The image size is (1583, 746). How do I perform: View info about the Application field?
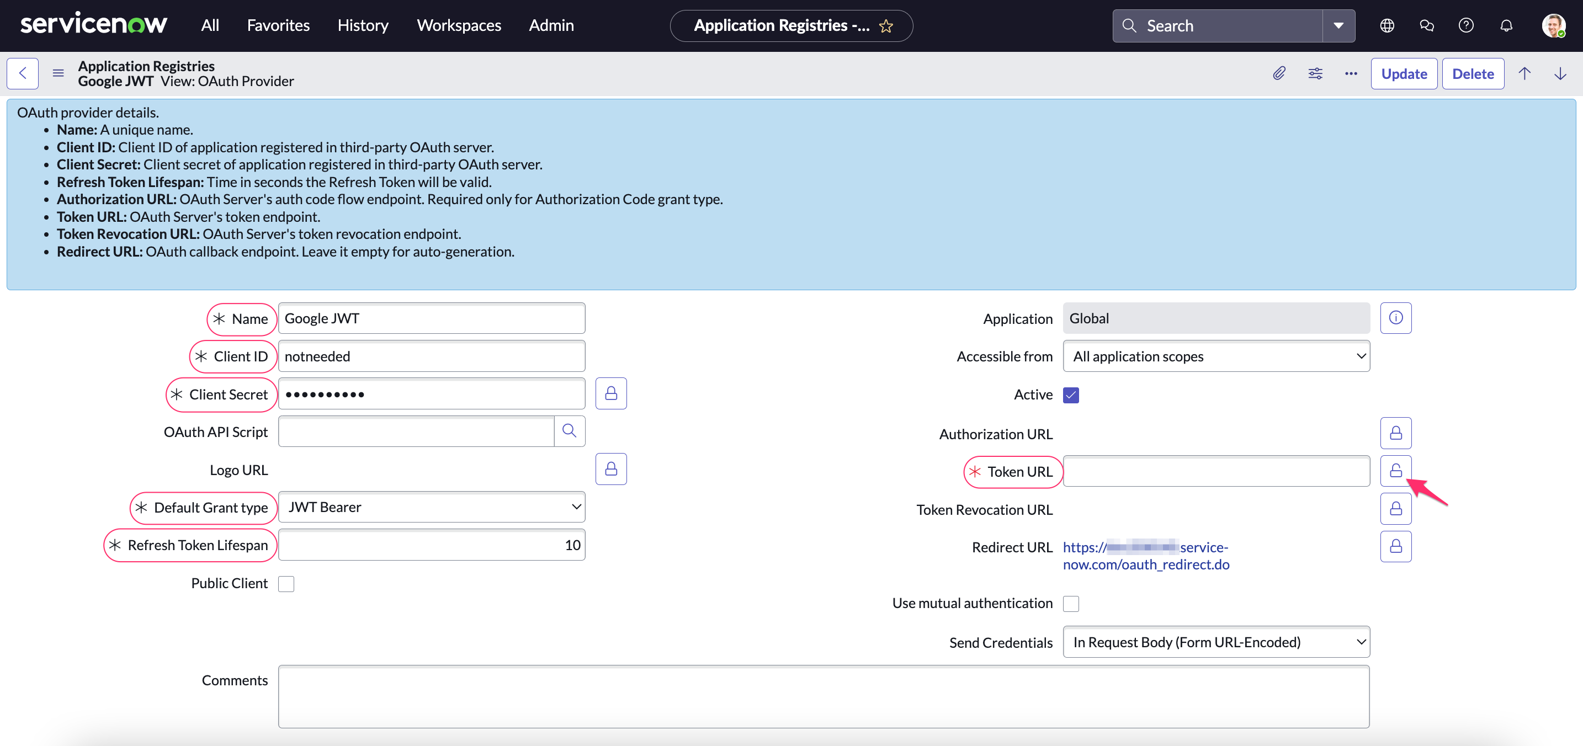click(x=1395, y=318)
